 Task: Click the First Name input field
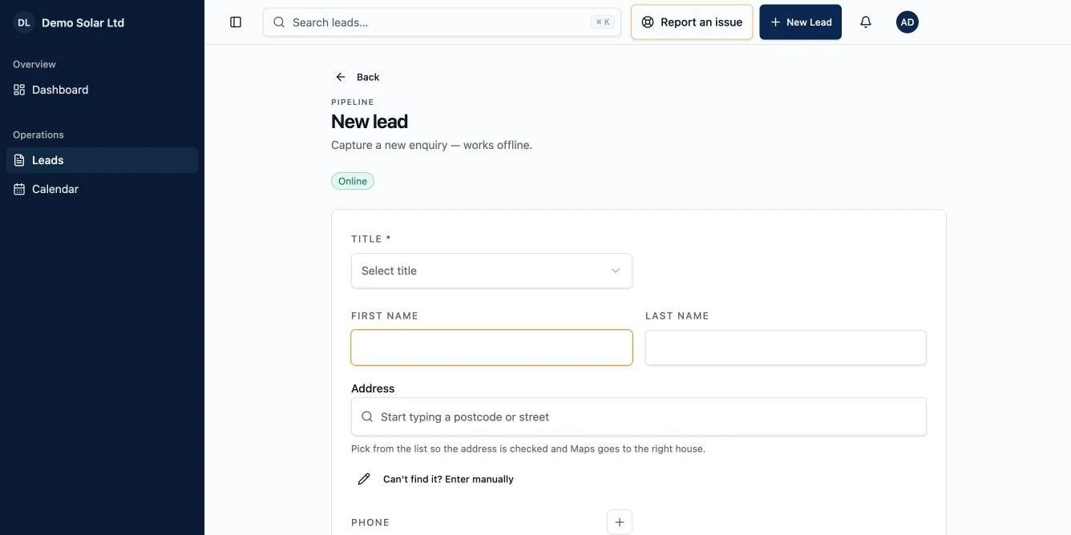(491, 348)
